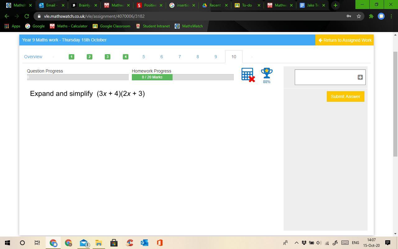Click the ENG language indicator

[355, 243]
